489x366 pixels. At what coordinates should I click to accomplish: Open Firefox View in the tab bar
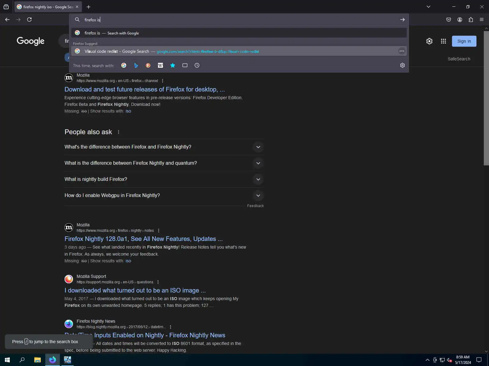pos(6,7)
